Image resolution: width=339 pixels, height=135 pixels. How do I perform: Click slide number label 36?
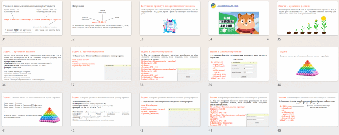click(x=4, y=85)
